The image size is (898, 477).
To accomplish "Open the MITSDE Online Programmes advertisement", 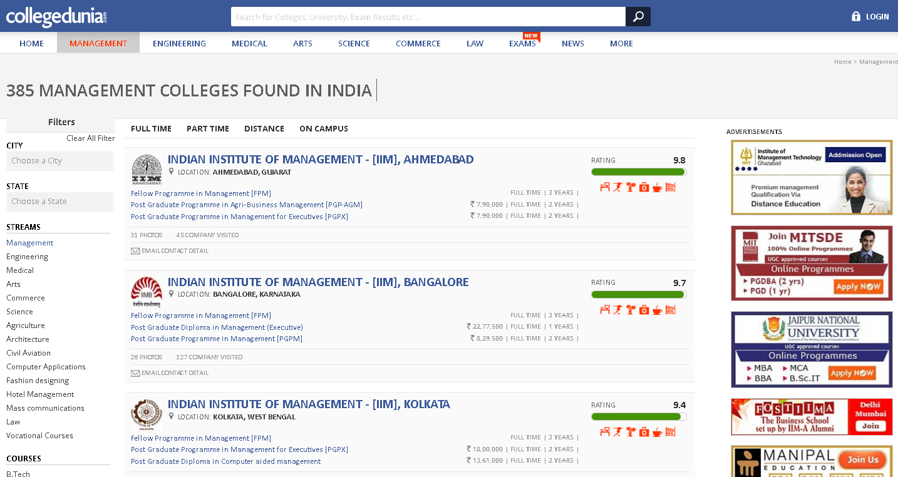I will click(812, 263).
